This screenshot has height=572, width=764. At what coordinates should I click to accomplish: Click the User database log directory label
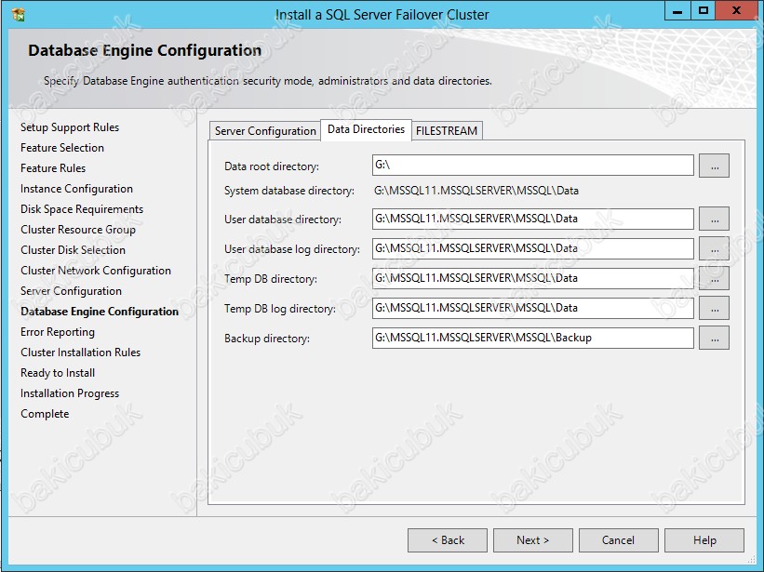point(292,250)
